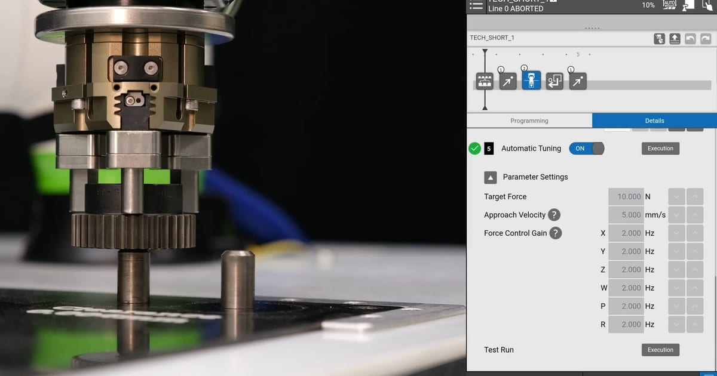
Task: Open help for Approach Velocity
Action: click(x=554, y=215)
